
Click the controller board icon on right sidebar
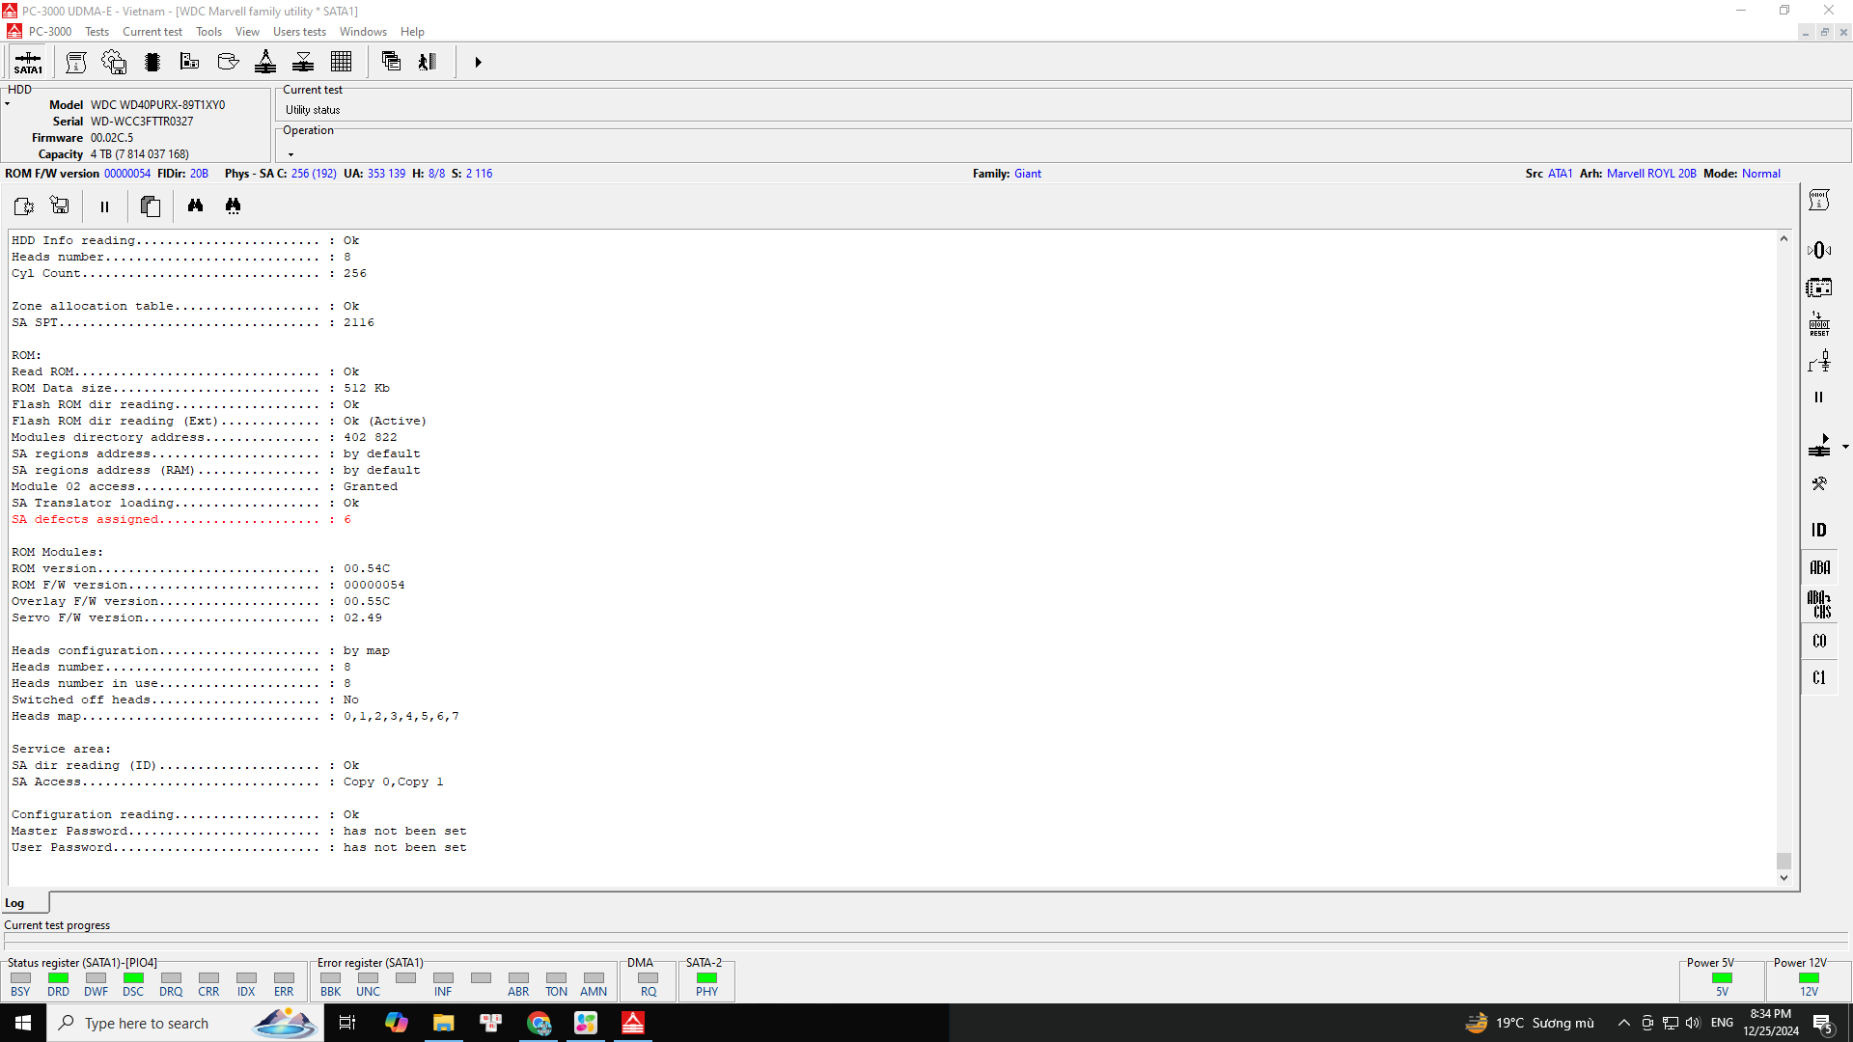pos(1819,288)
